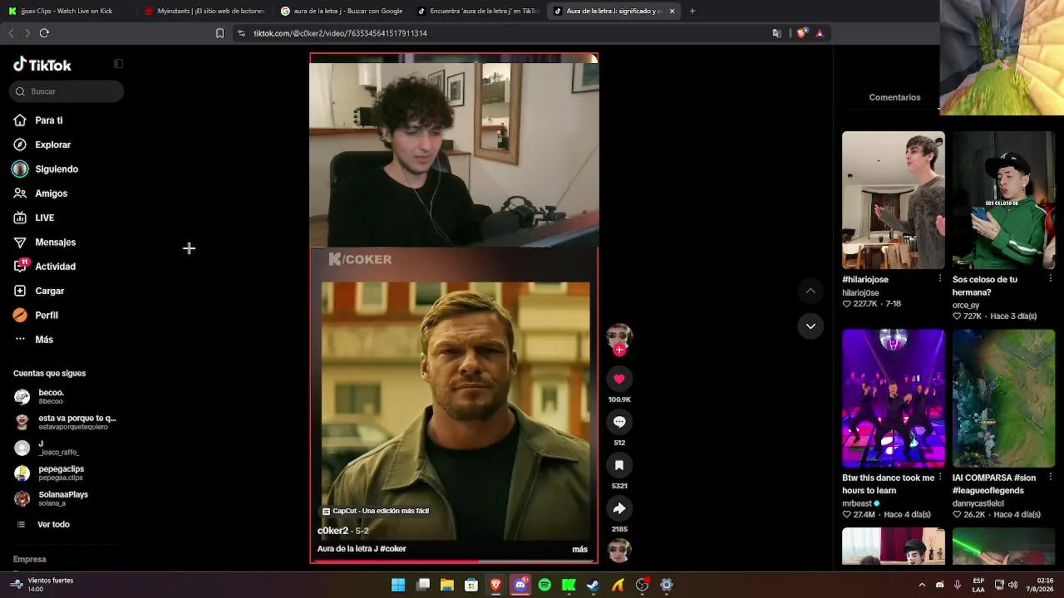Bookmark this page in the address bar
This screenshot has width=1064, height=598.
coord(219,33)
